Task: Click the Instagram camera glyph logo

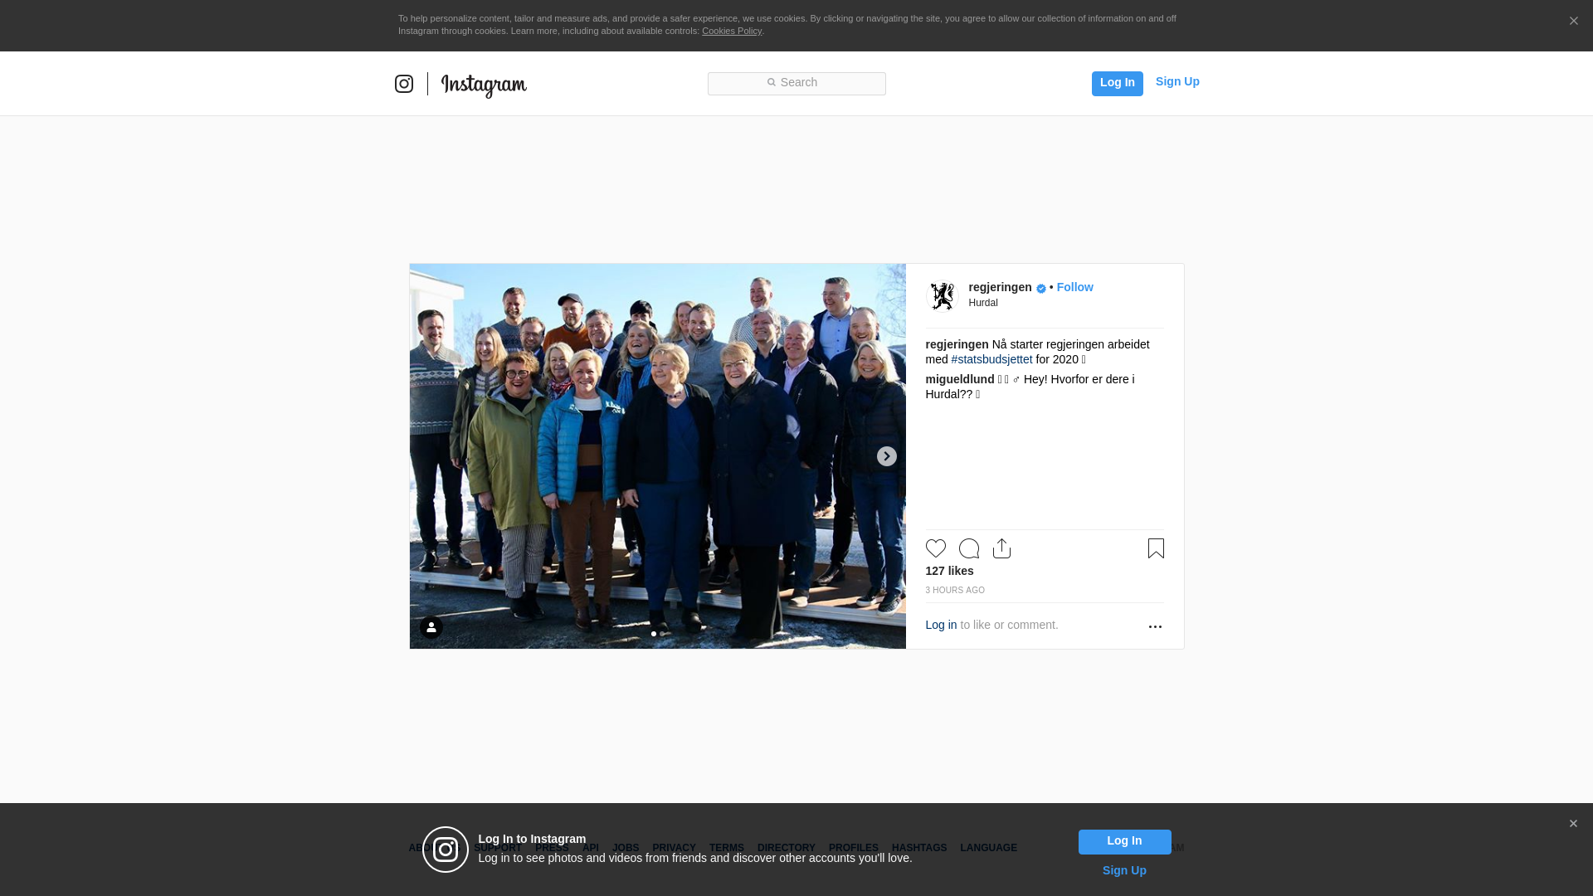Action: coord(404,84)
